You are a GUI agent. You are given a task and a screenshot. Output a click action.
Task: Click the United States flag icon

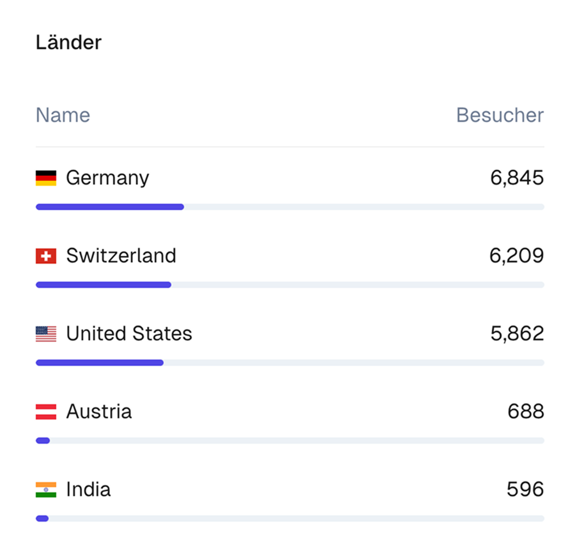(46, 334)
